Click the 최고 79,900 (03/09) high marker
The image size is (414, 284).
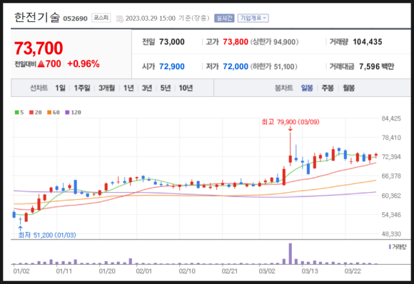pos(291,122)
